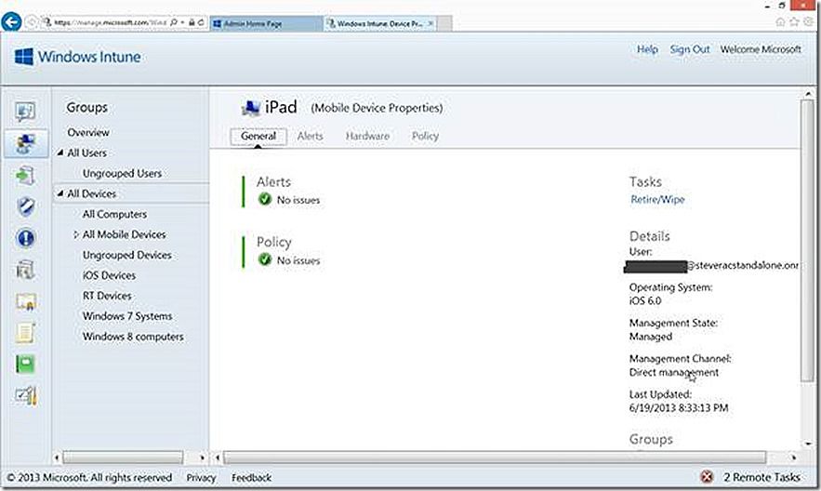Image resolution: width=821 pixels, height=491 pixels.
Task: Select the General tab
Action: point(258,136)
